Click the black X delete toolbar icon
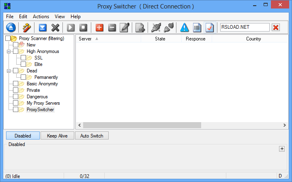 click(55, 28)
